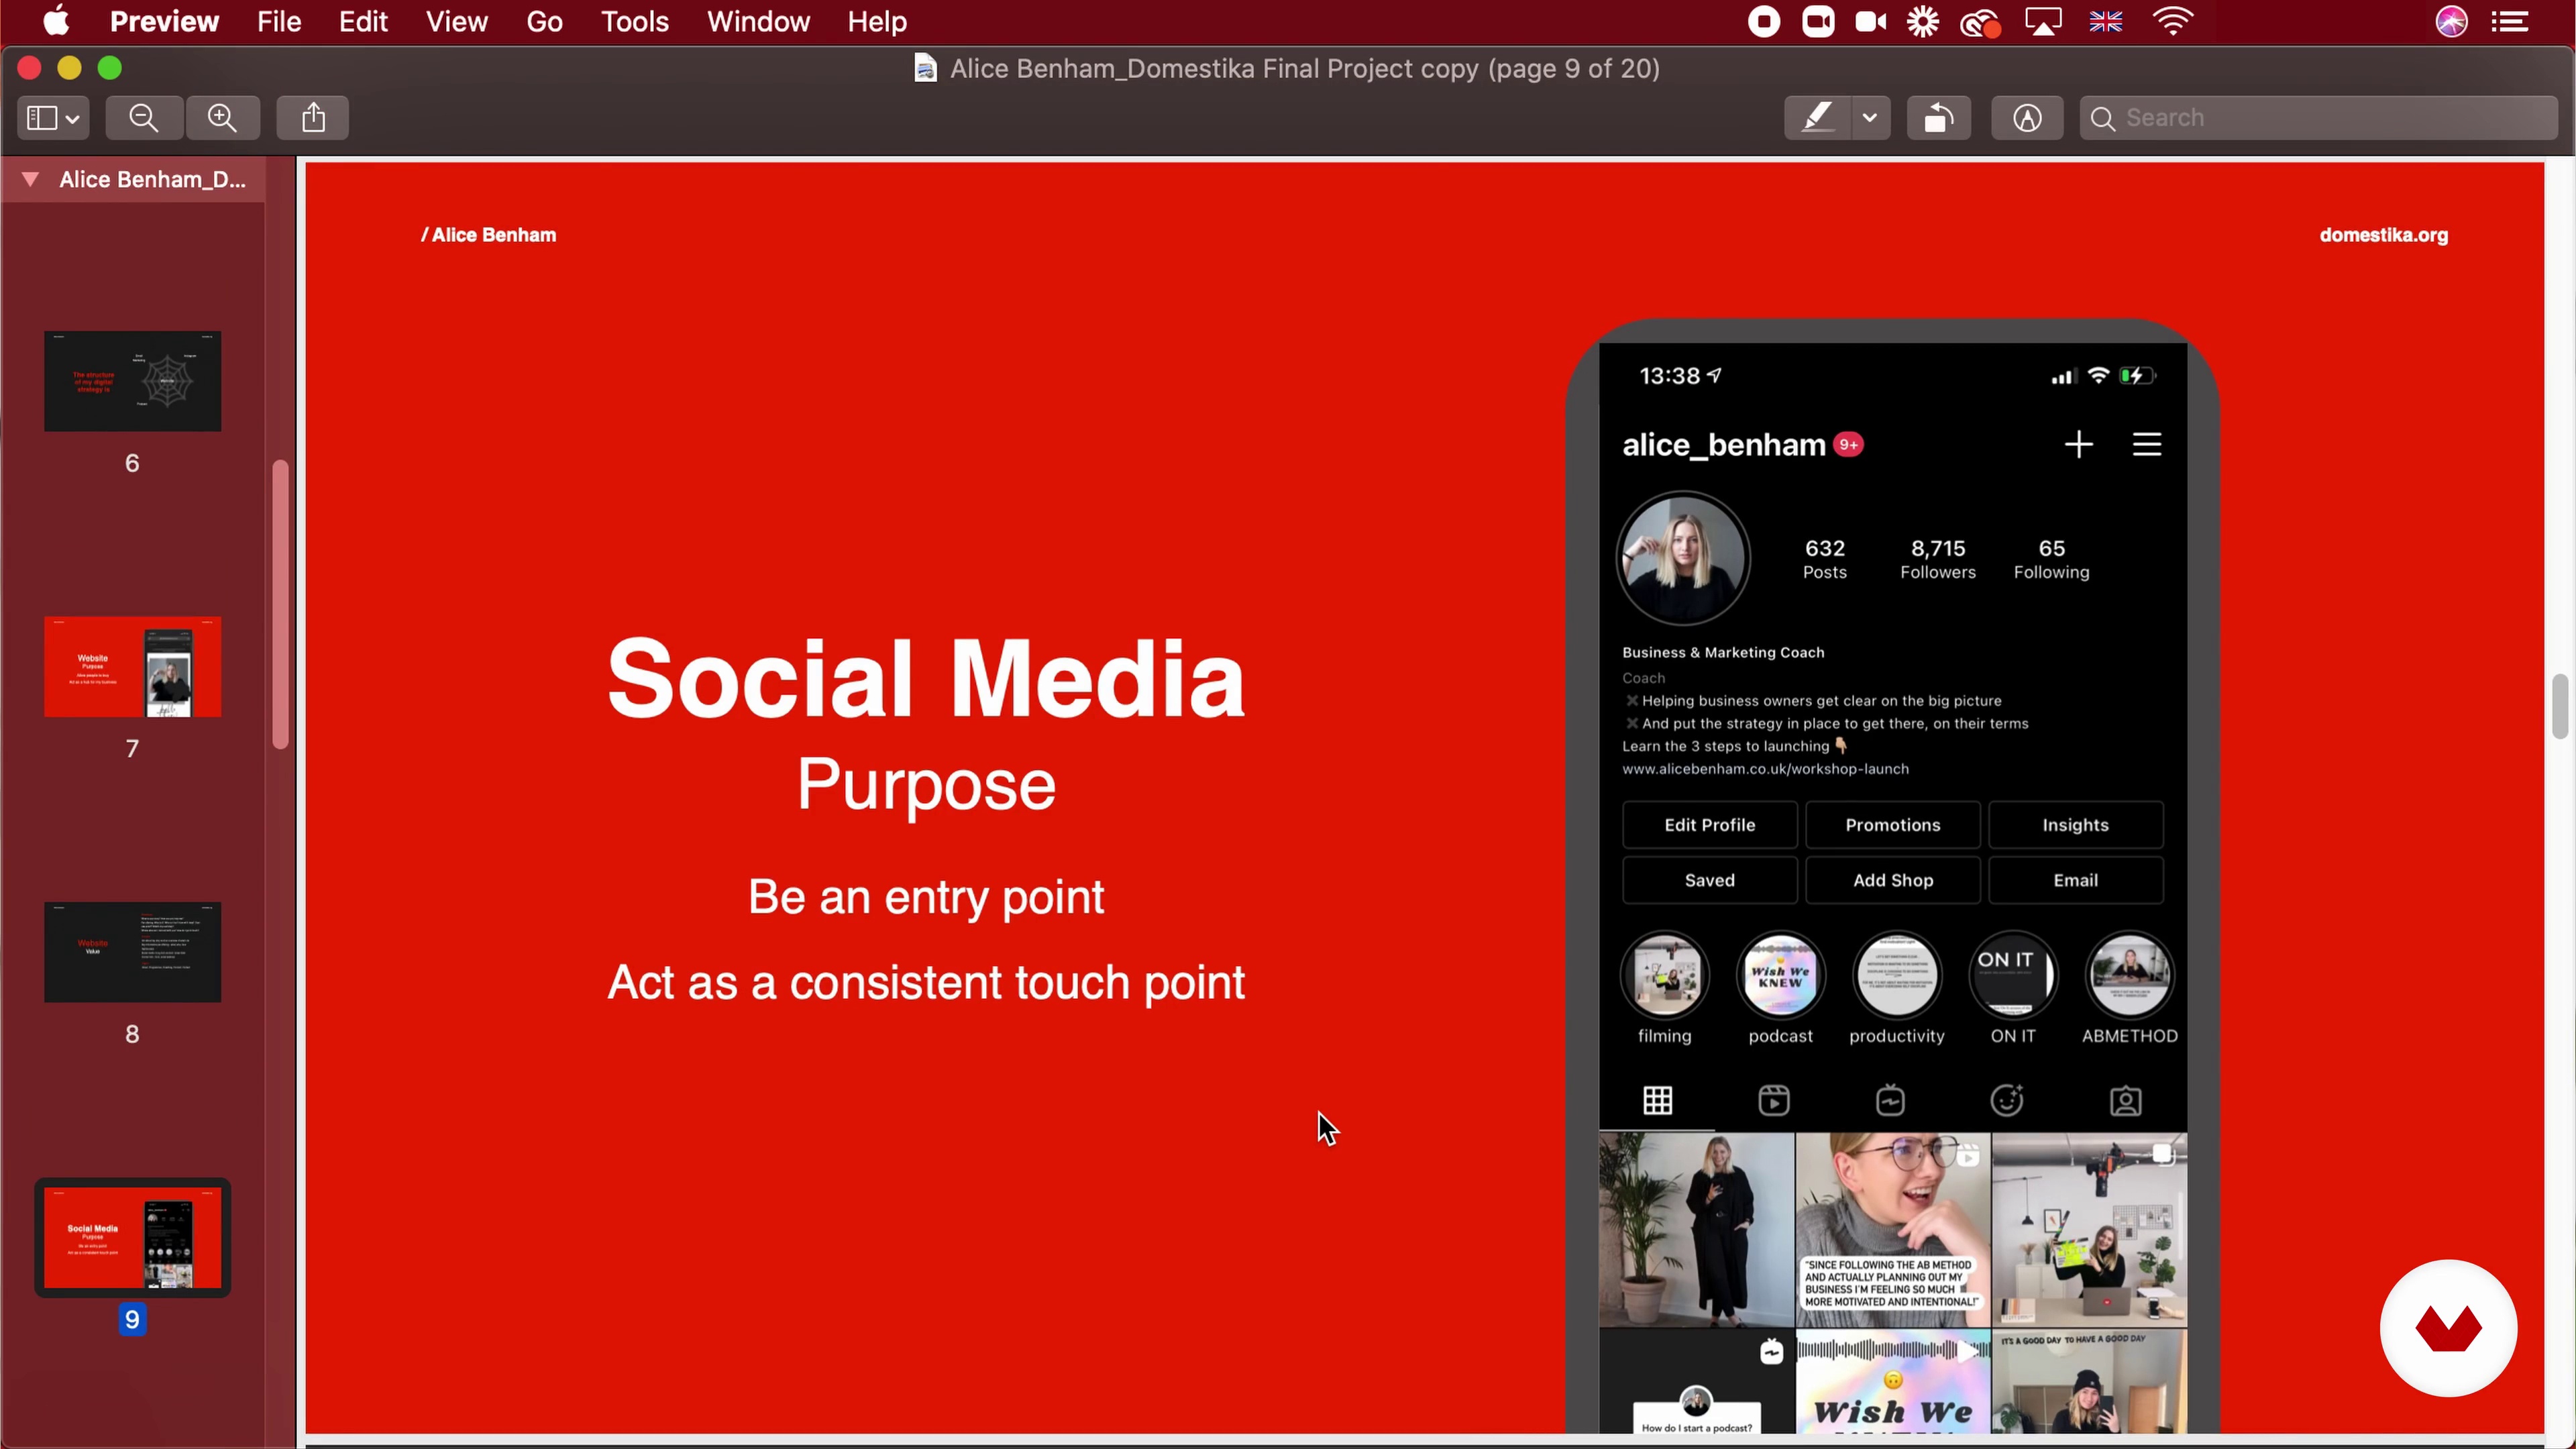Open the Tools menu

634,21
